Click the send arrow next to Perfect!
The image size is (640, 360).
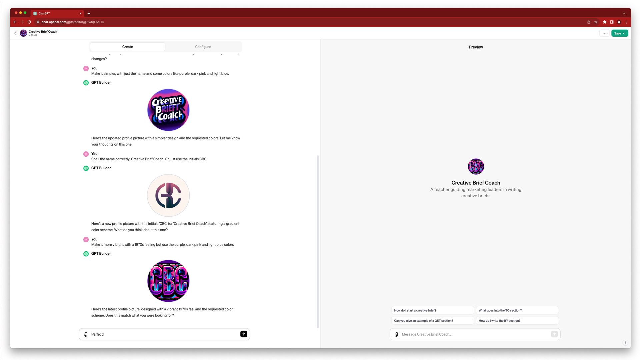(x=244, y=334)
